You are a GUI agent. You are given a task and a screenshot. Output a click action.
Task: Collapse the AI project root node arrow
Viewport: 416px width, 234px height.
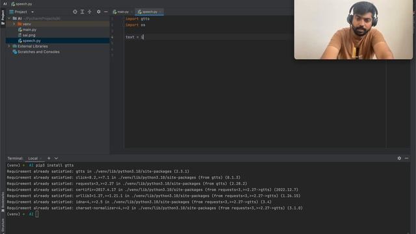coord(9,18)
